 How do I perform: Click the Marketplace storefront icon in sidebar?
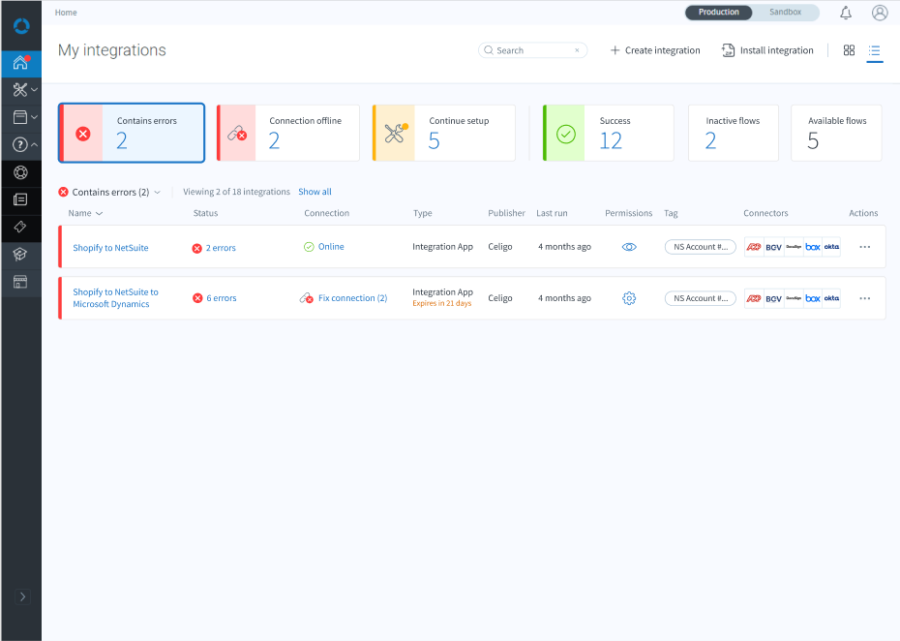click(x=20, y=282)
